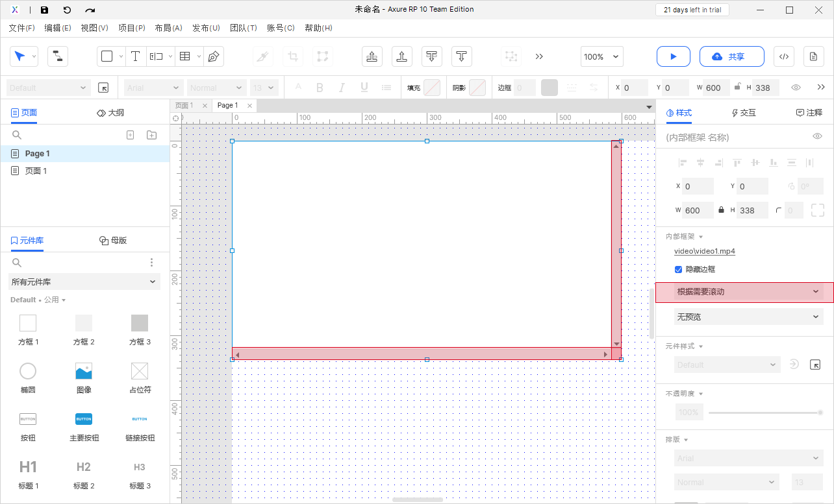
Task: Switch to the 大纲 outline tab
Action: 110,113
